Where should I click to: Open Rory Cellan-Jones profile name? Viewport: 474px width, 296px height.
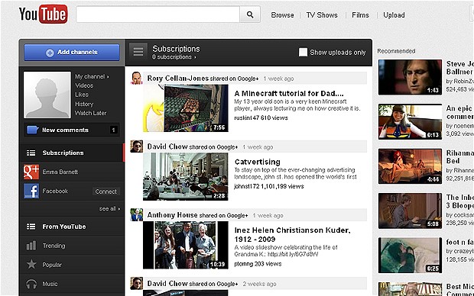(177, 79)
